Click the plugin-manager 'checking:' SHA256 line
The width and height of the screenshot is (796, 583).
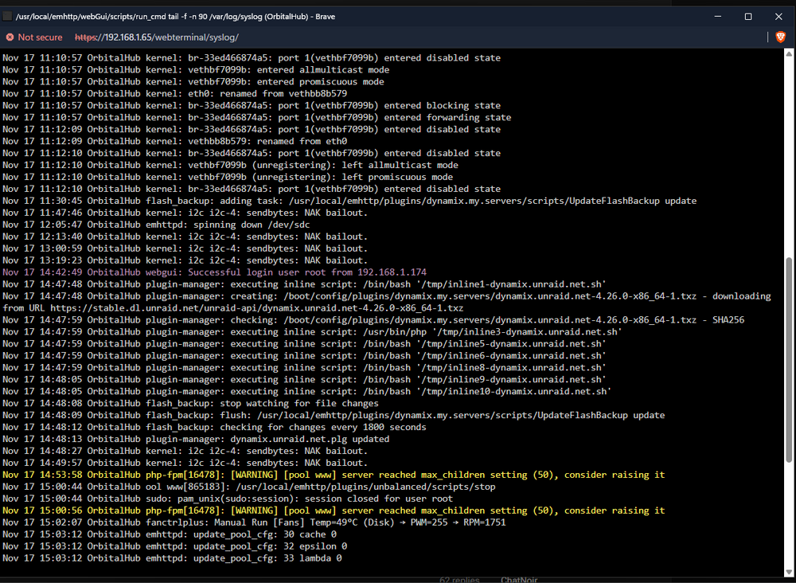pos(373,320)
